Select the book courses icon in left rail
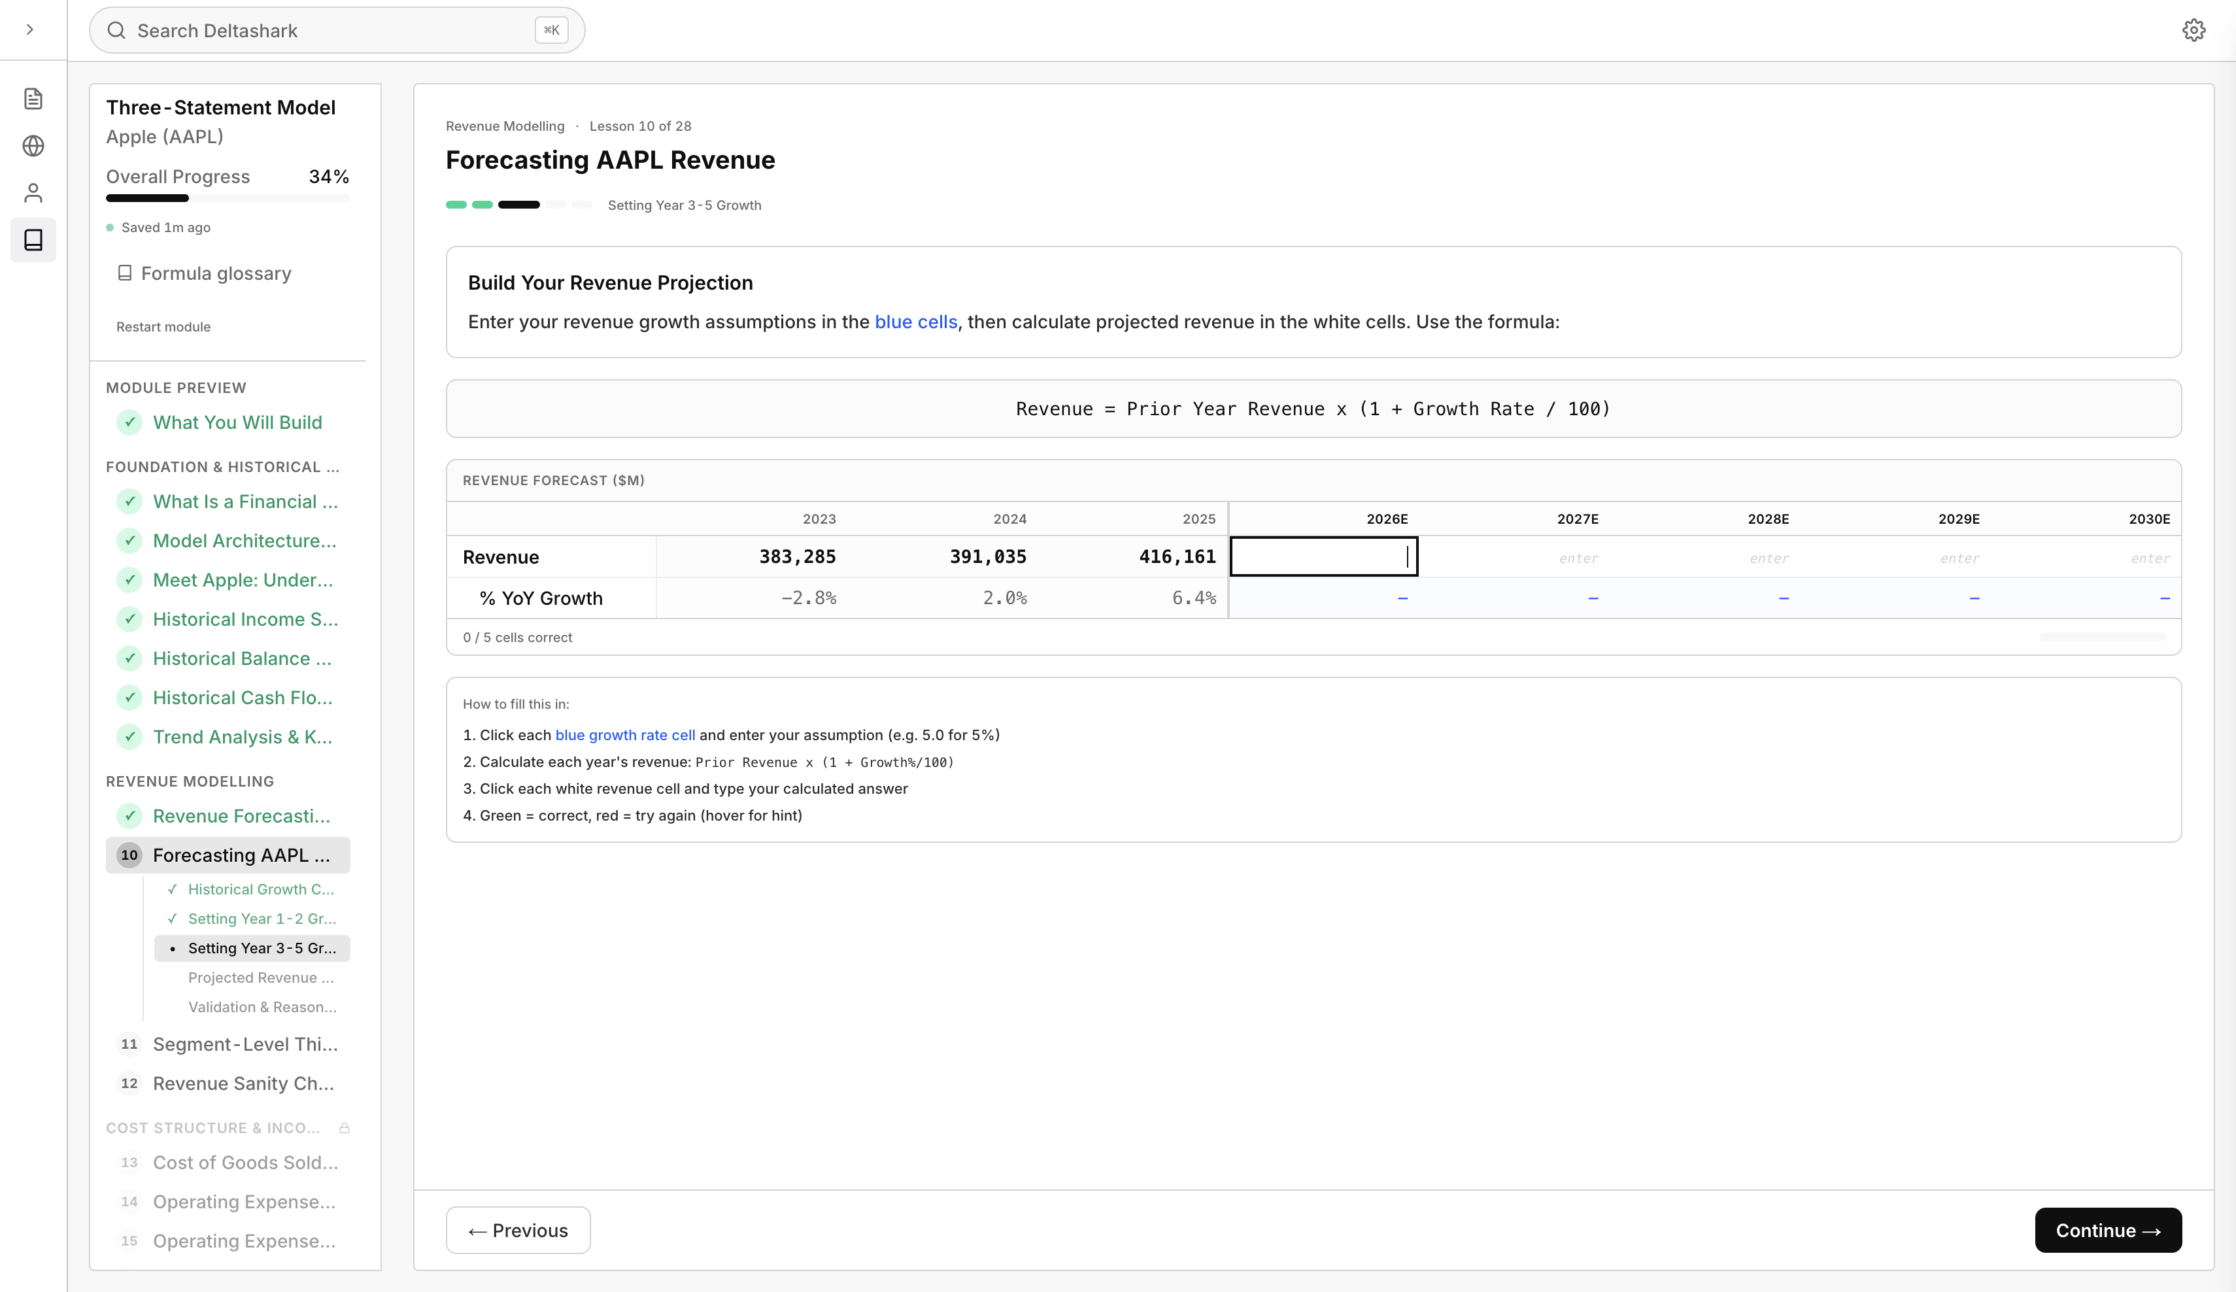Screen dimensions: 2236x1292 [x=33, y=239]
